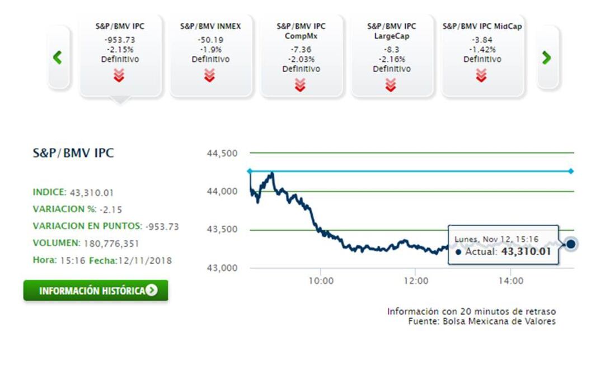Click the current value marker on chart

(571, 244)
